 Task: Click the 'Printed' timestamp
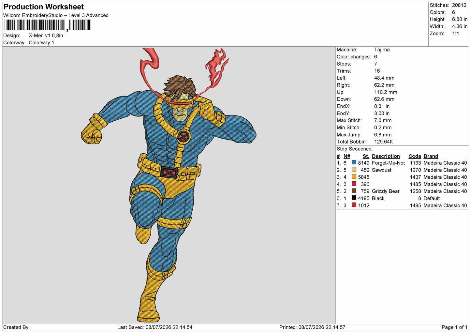312,327
